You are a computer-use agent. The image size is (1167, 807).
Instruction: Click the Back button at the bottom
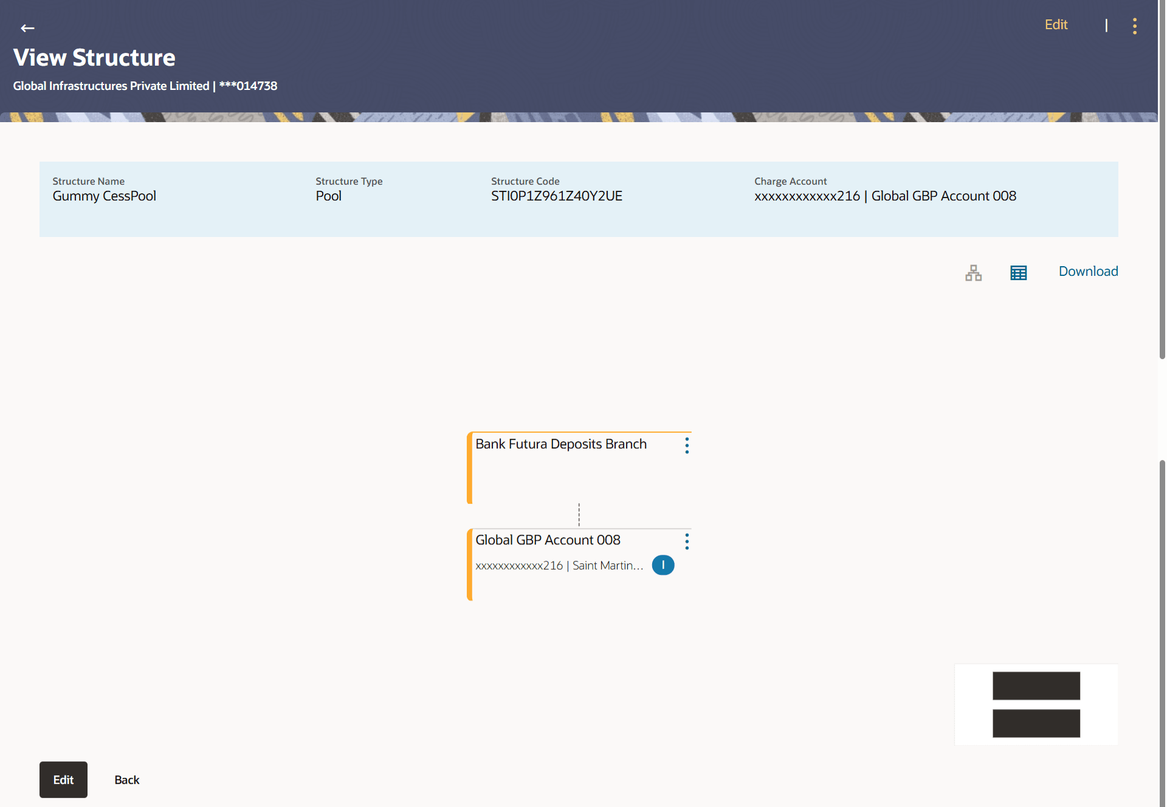point(126,780)
